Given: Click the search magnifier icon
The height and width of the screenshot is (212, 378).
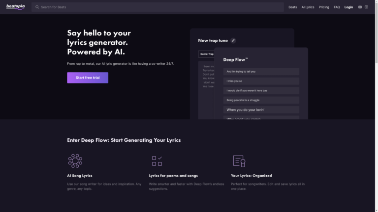Looking at the screenshot, I should pyautogui.click(x=37, y=7).
